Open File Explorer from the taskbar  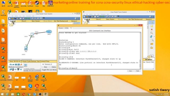[x=12, y=94]
